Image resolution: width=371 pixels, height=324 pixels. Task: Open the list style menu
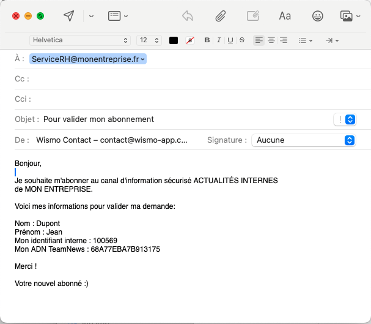(305, 40)
